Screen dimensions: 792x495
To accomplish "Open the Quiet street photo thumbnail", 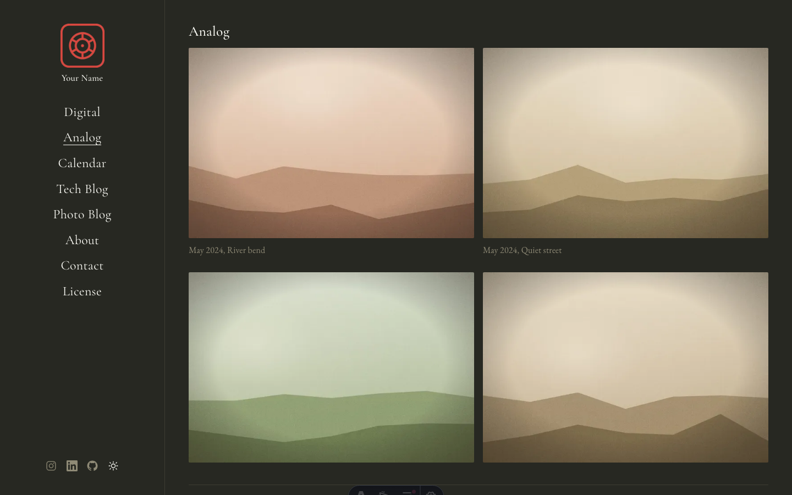I will point(625,143).
